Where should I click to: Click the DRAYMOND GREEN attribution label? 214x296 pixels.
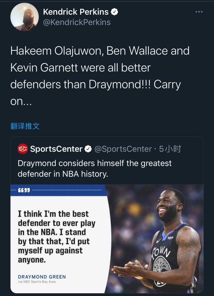(x=42, y=277)
